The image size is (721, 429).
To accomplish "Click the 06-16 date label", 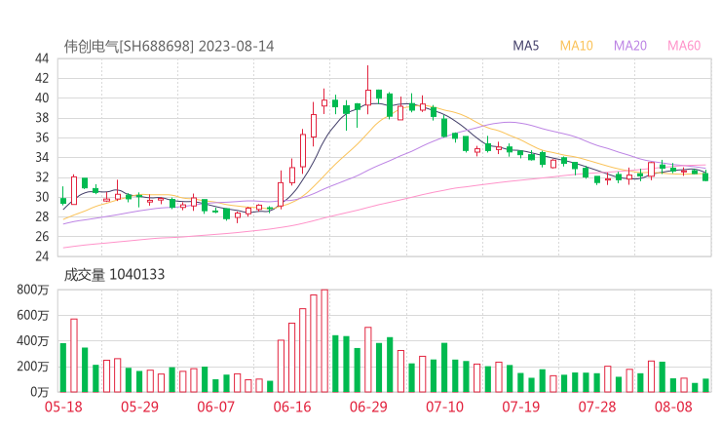I will (292, 407).
